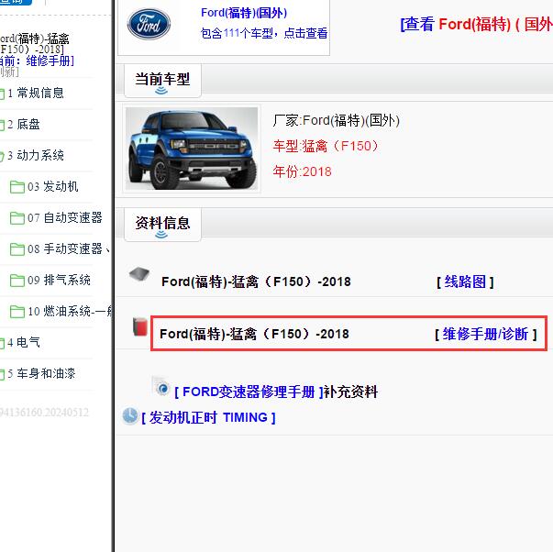Click the 车型:猛禽（F150）text
Image resolution: width=553 pixels, height=552 pixels.
[326, 146]
